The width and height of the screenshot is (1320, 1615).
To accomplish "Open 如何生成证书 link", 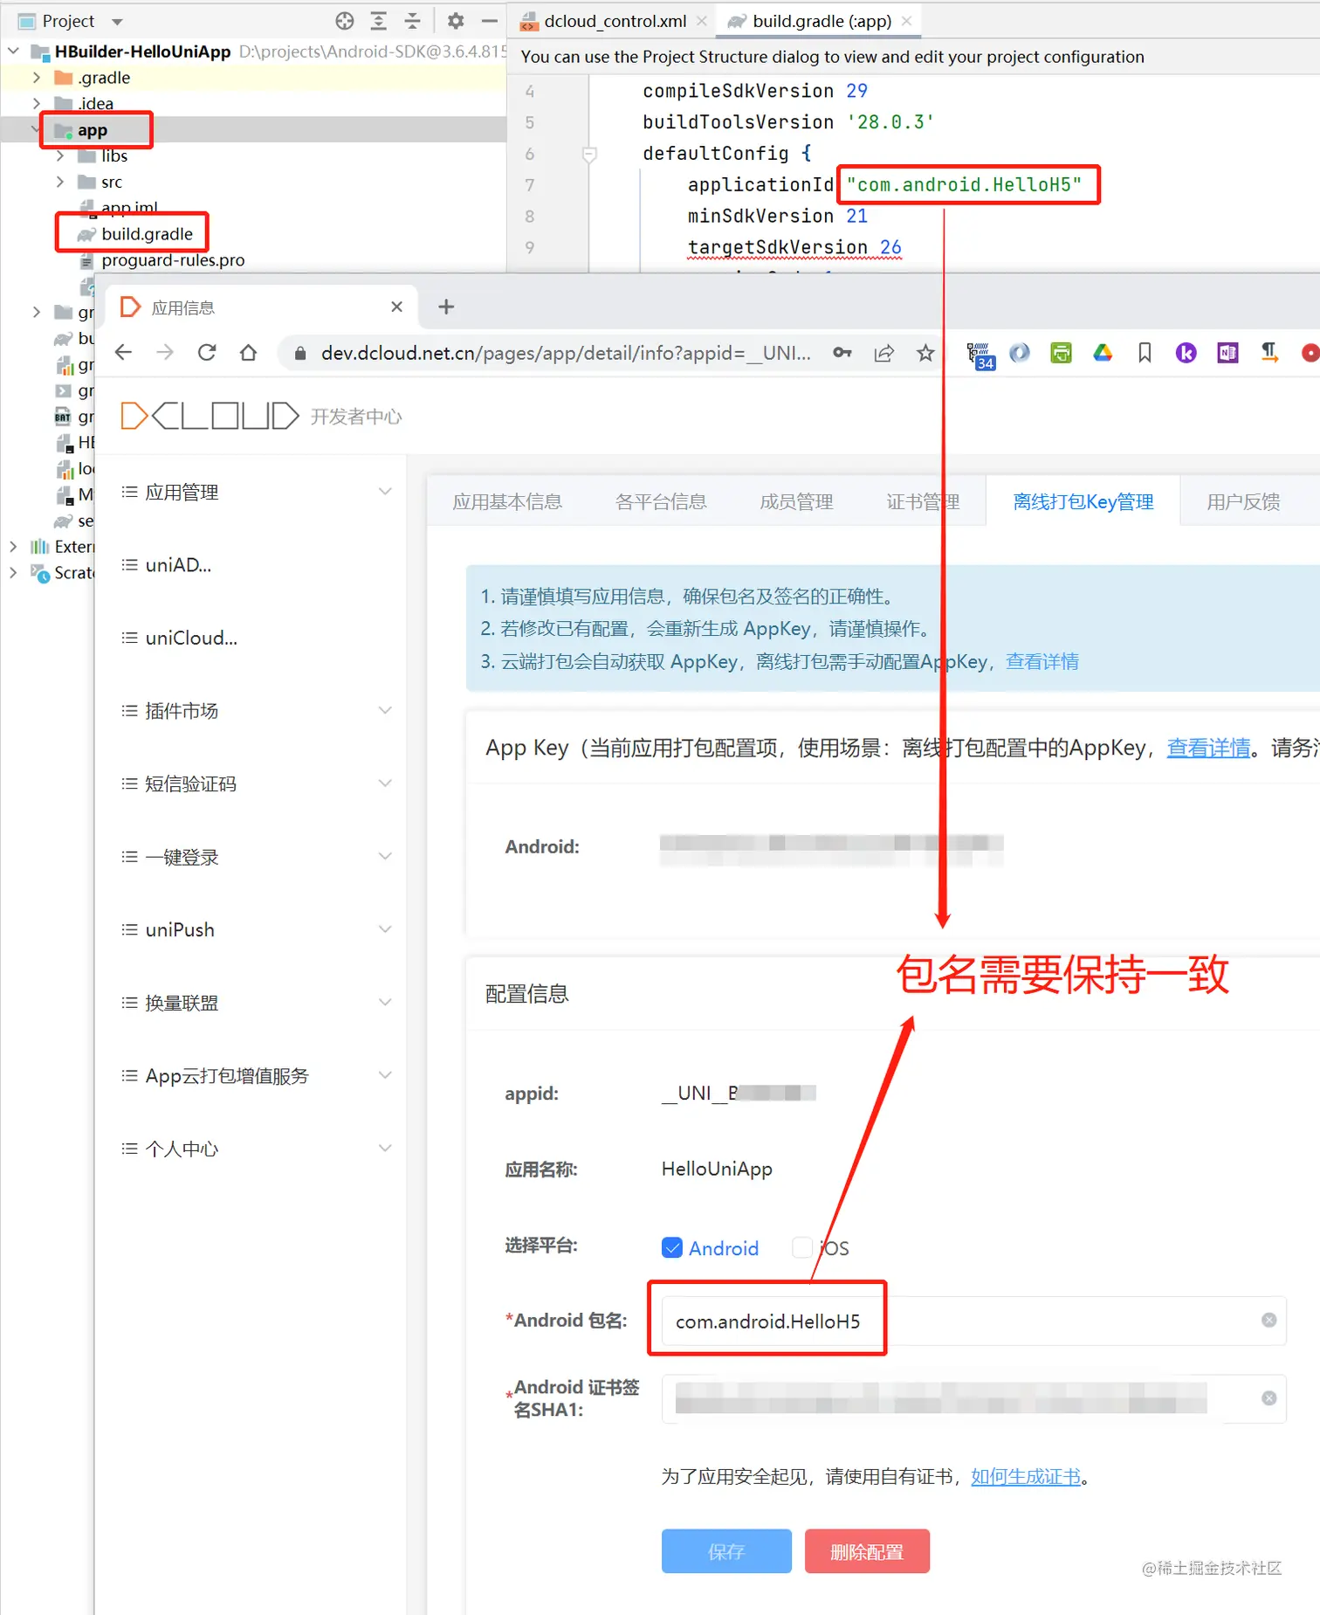I will pos(1026,1476).
